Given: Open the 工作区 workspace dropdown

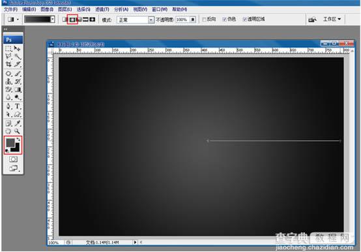Looking at the screenshot, I should click(332, 19).
